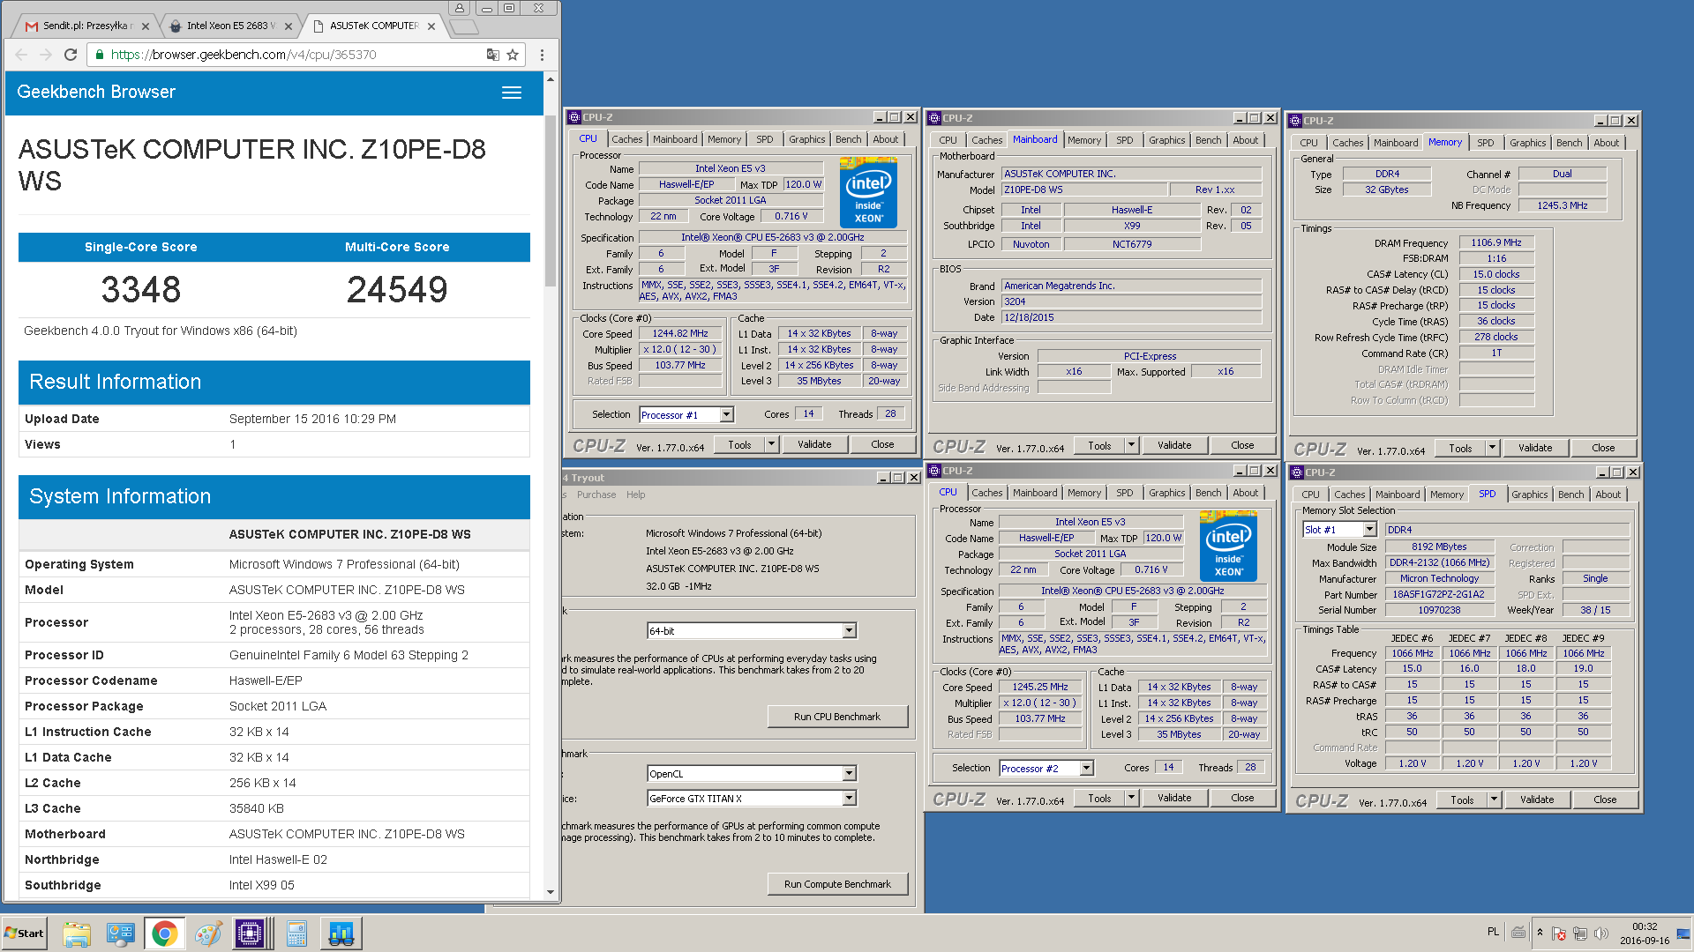Open the volume tray icon

[x=1601, y=933]
